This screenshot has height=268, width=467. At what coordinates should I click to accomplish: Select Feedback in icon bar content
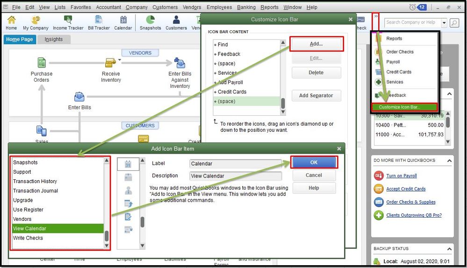(x=247, y=54)
